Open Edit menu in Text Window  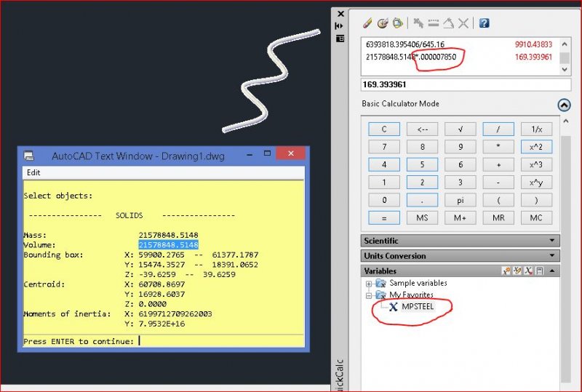[x=33, y=172]
